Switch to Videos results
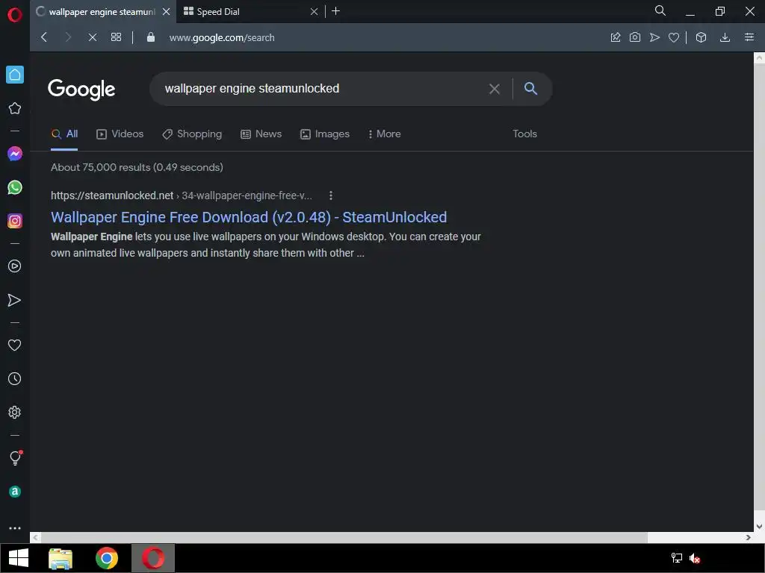 pyautogui.click(x=120, y=134)
